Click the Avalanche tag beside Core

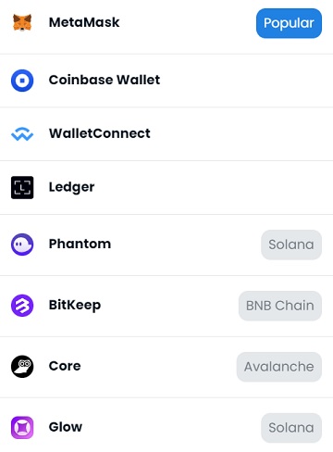click(x=279, y=367)
